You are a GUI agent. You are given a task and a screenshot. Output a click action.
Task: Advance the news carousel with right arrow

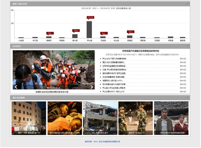[92, 87]
